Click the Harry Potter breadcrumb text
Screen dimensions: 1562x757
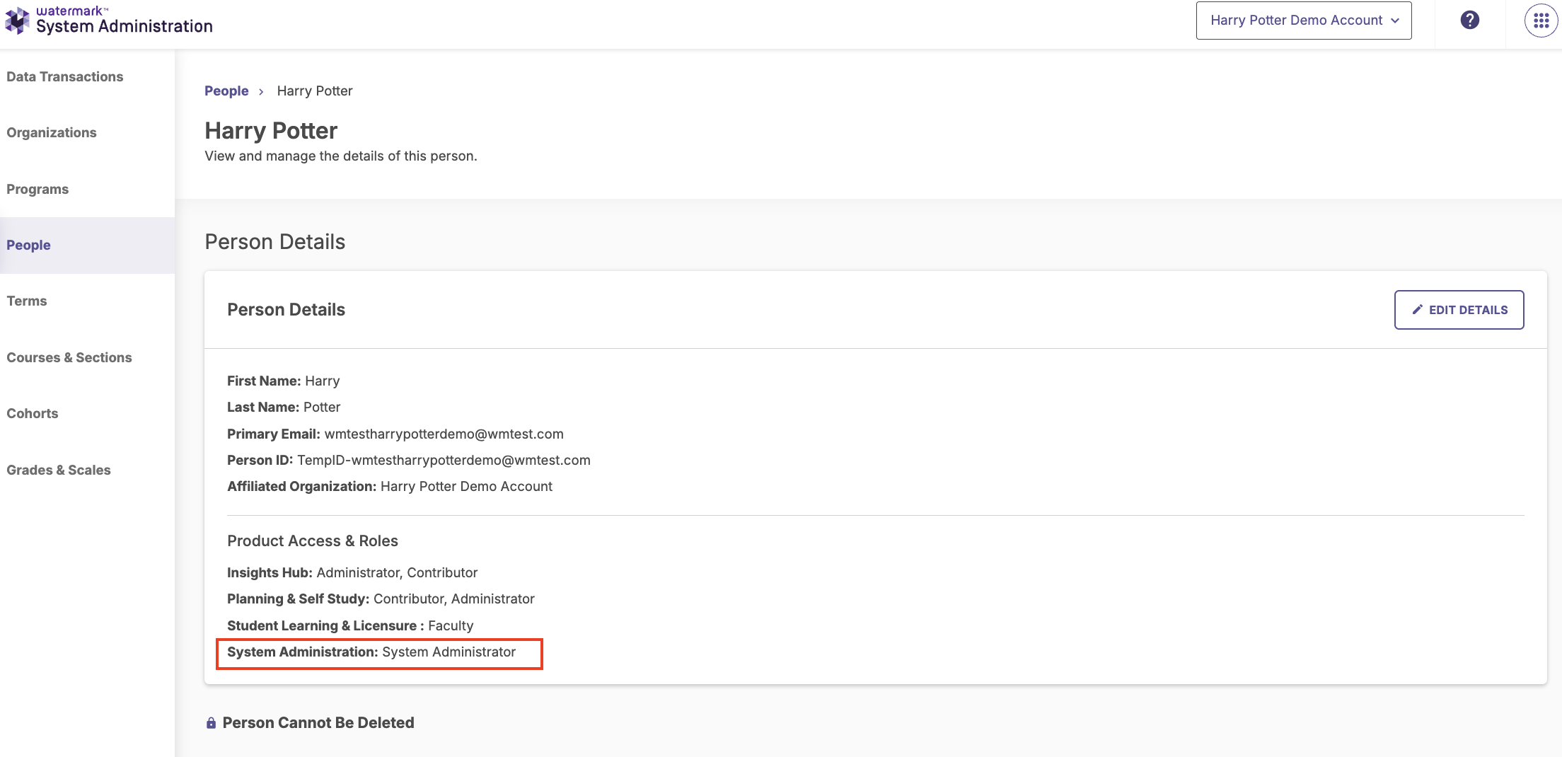(x=315, y=91)
